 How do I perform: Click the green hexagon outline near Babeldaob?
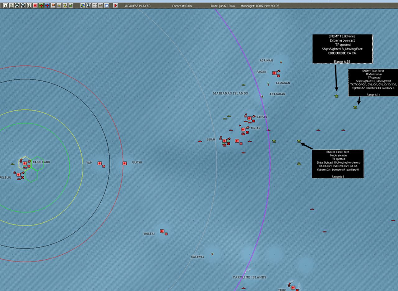tap(37, 163)
